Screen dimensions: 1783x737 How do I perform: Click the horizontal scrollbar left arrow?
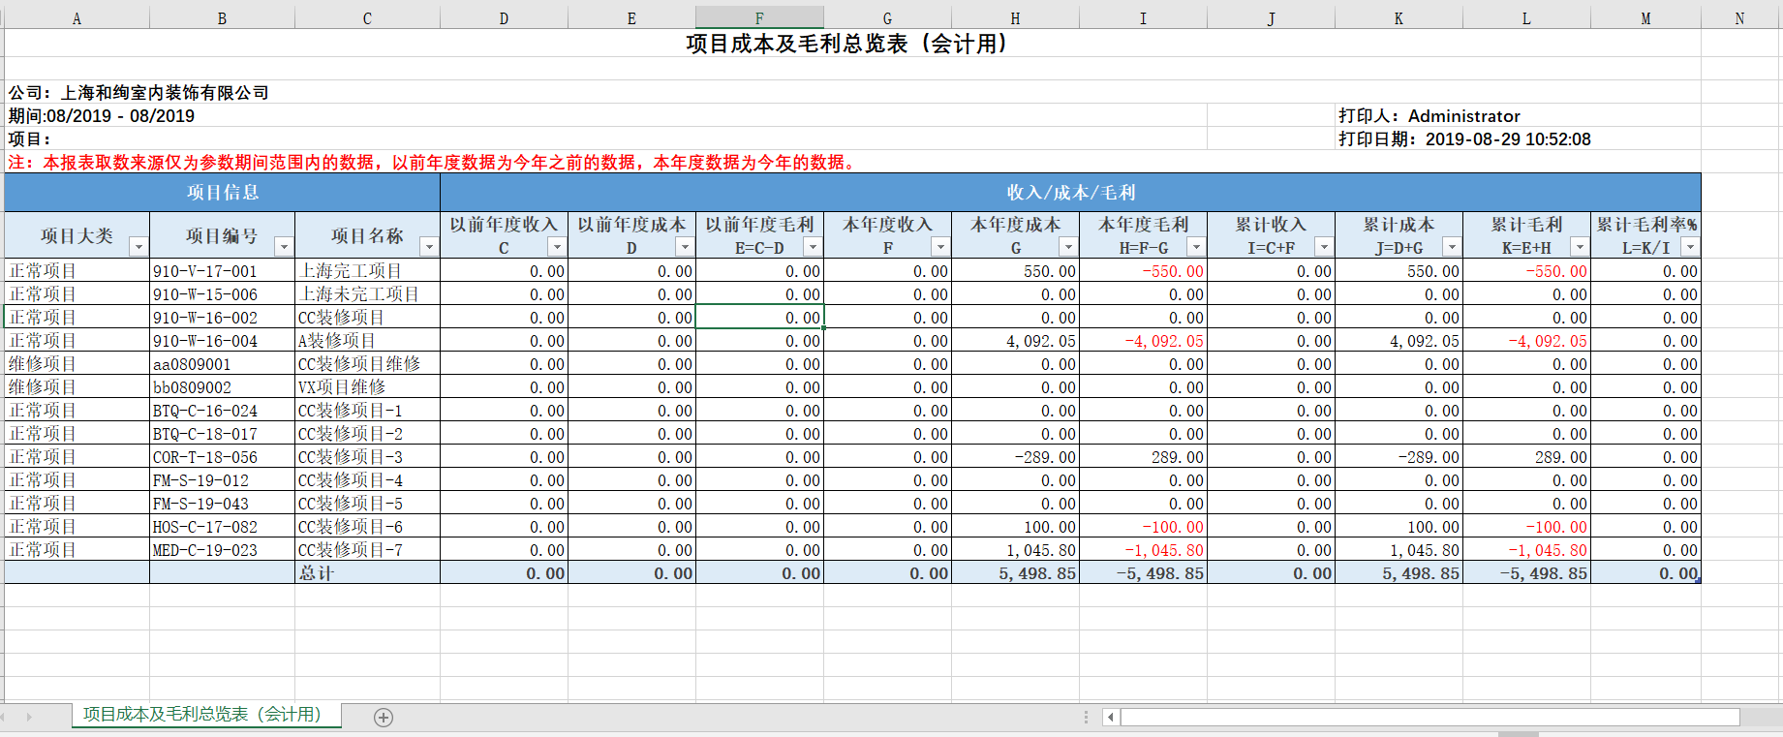1110,718
